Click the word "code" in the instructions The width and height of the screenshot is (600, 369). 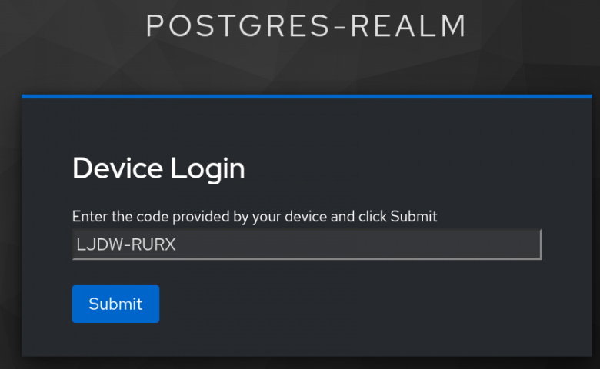tap(152, 217)
